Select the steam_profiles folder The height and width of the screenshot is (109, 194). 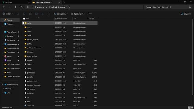click(x=60, y=56)
